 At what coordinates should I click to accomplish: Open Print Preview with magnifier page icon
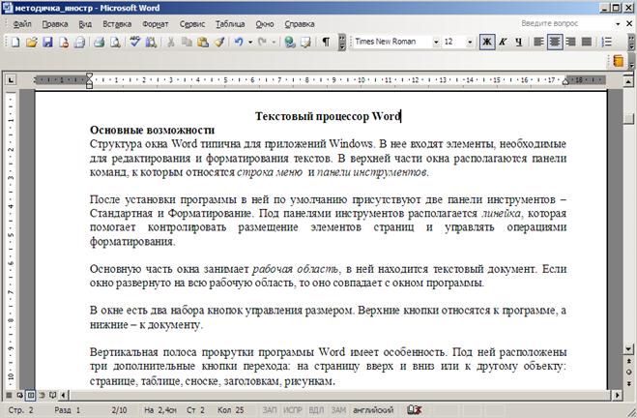tap(115, 42)
